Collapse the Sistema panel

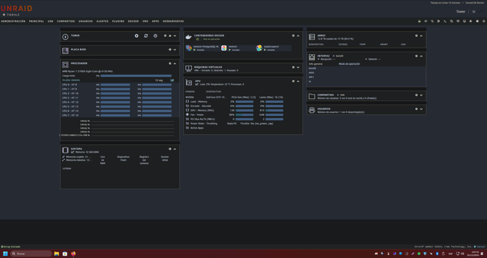click(175, 149)
